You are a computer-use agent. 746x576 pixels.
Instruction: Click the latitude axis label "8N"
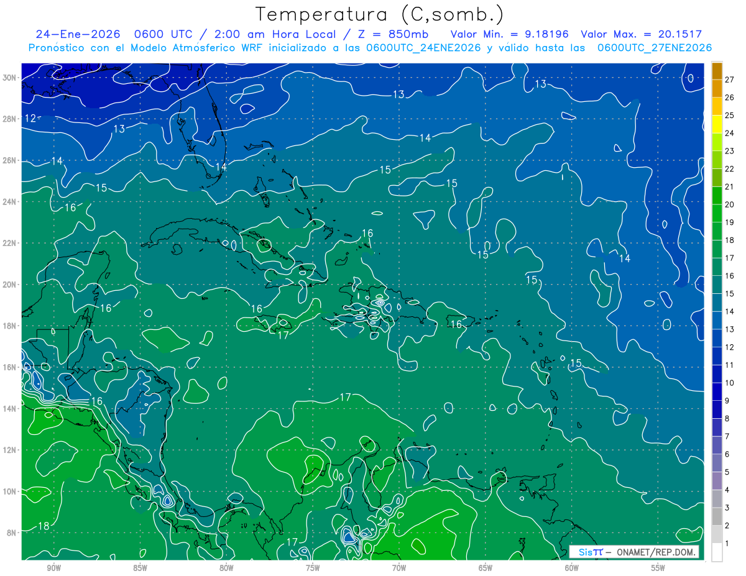(x=12, y=533)
